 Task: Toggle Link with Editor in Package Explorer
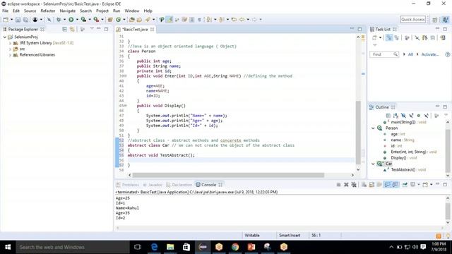72,30
